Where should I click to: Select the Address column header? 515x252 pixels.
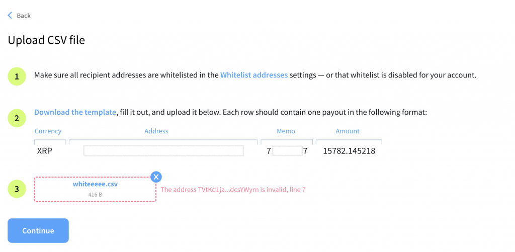pyautogui.click(x=156, y=131)
